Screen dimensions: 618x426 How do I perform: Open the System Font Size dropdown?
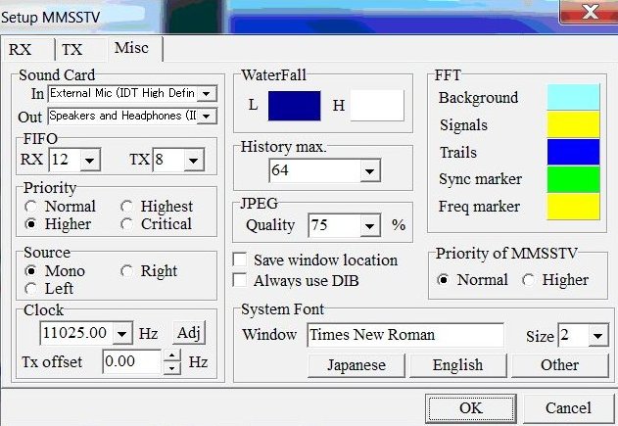point(597,336)
